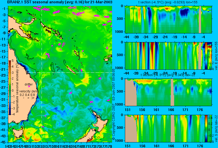
Task: Click the '0.2' velocity scale value
Action: tap(22, 95)
